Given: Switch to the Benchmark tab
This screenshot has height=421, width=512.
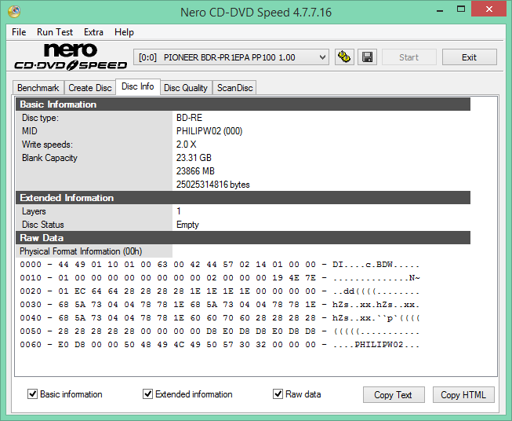Looking at the screenshot, I should pos(38,88).
